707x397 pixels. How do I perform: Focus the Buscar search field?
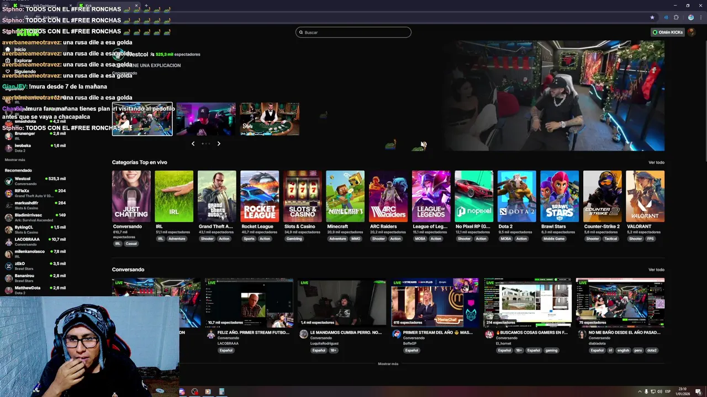pos(353,32)
